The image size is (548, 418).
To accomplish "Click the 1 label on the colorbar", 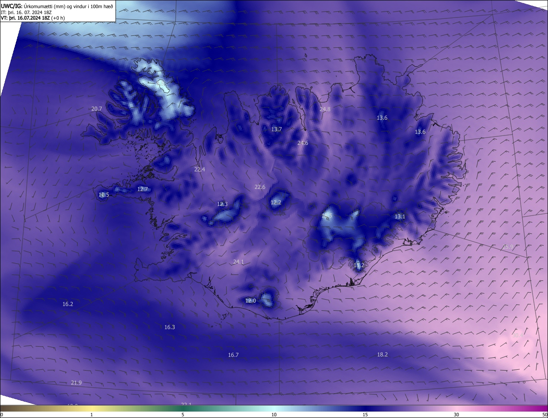I will pyautogui.click(x=92, y=415).
